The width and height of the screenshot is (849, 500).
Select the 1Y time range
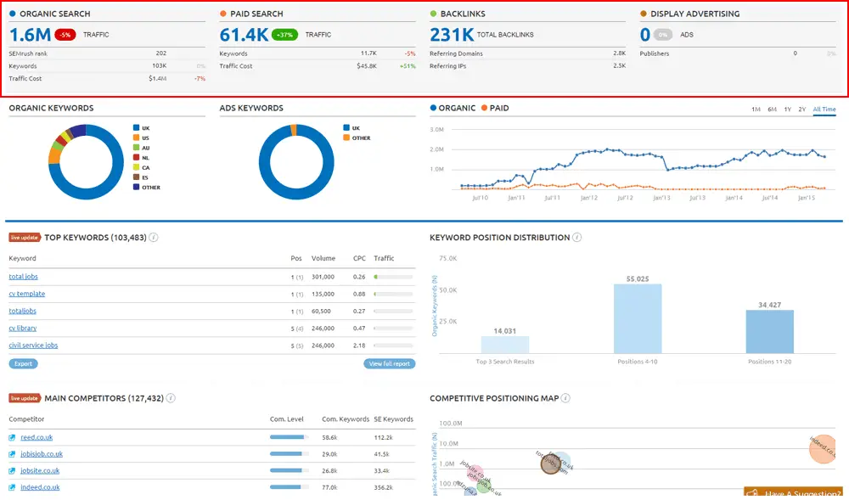(788, 110)
